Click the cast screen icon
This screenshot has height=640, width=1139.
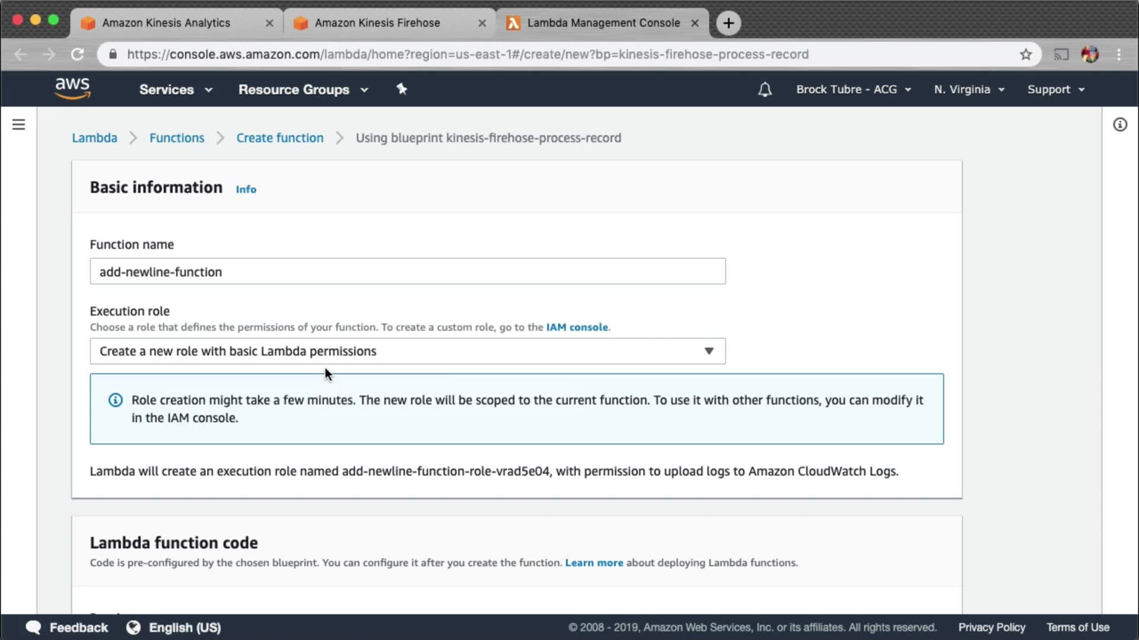point(1061,55)
